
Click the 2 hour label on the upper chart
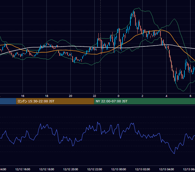(143, 96)
